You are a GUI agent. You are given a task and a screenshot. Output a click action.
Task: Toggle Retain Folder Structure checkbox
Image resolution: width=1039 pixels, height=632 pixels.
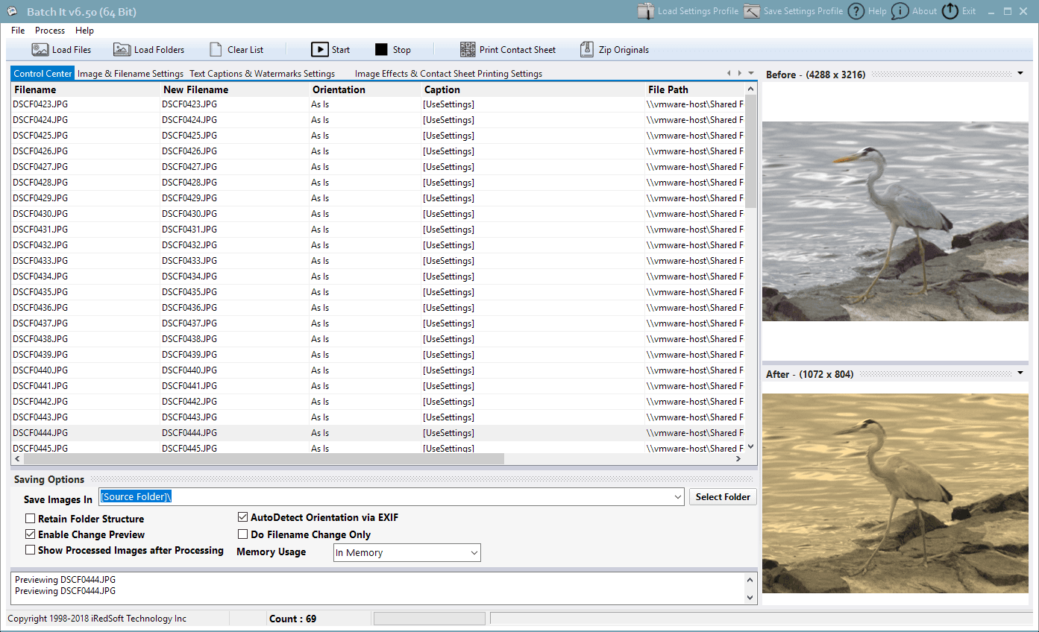pyautogui.click(x=31, y=519)
